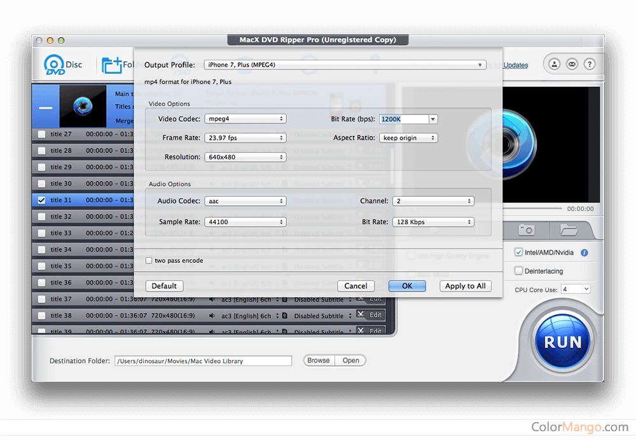The image size is (636, 440).
Task: Click the Default button
Action: click(x=164, y=286)
